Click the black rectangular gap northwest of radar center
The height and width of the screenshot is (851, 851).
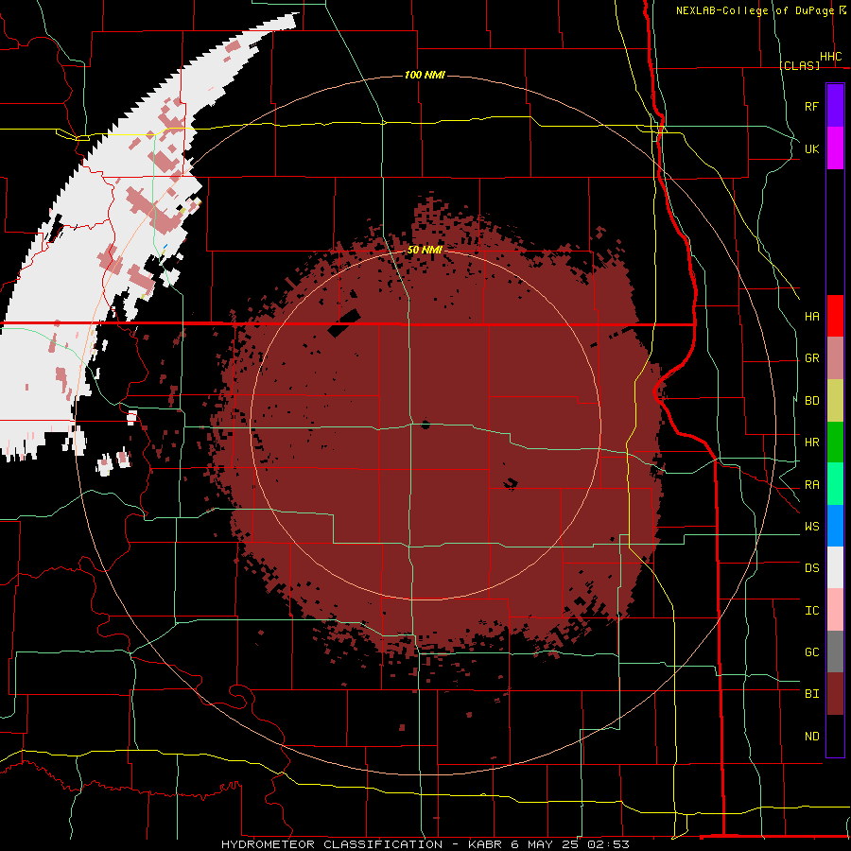344,323
